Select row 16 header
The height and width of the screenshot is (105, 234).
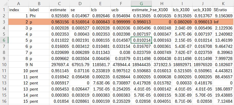(x=4, y=101)
